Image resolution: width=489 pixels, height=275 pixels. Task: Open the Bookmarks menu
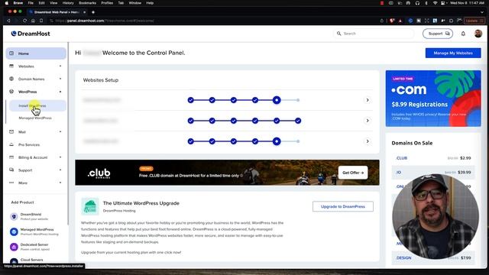pyautogui.click(x=87, y=3)
